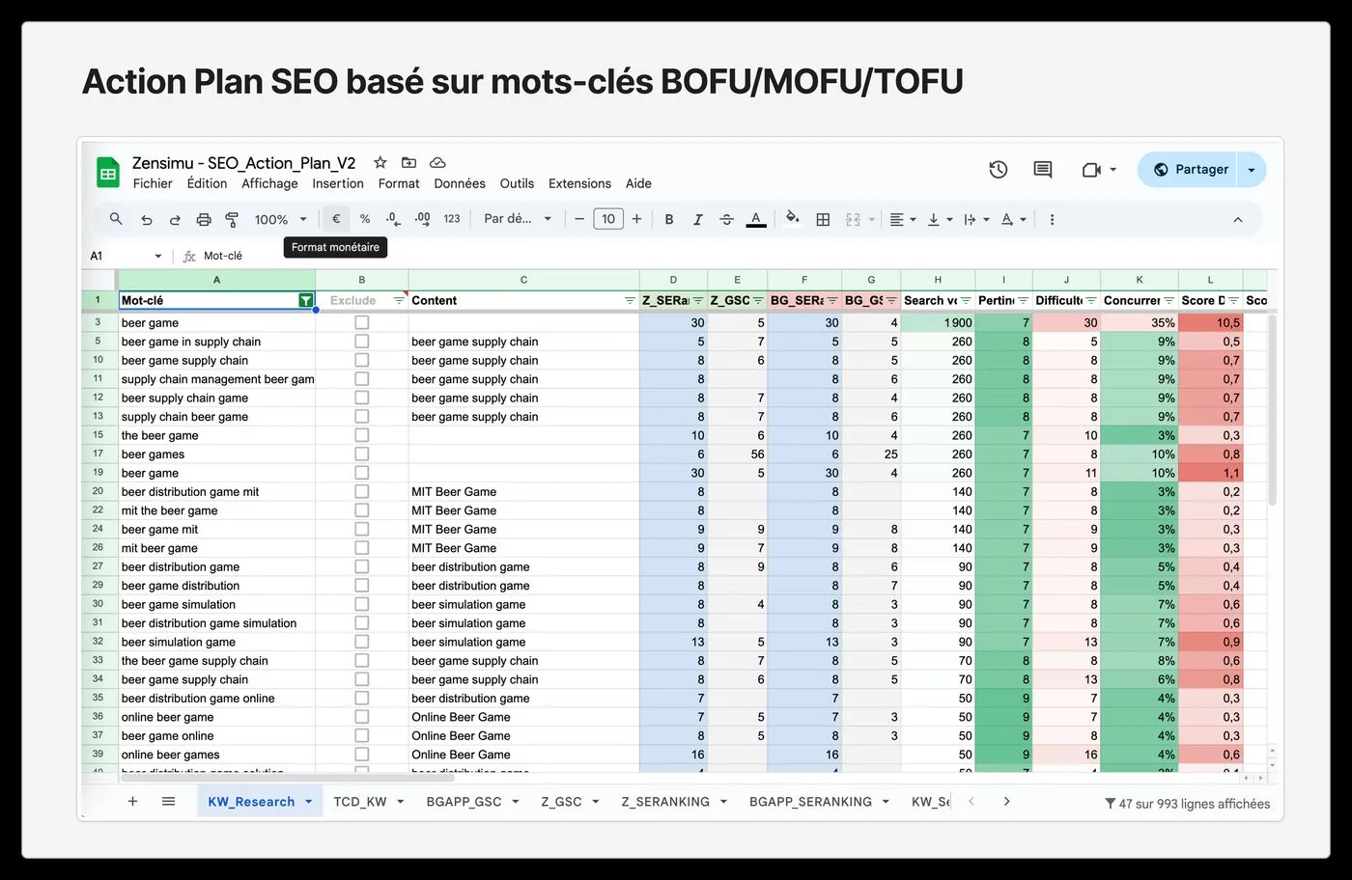The height and width of the screenshot is (880, 1352).
Task: Open version history clock icon
Action: click(x=999, y=170)
